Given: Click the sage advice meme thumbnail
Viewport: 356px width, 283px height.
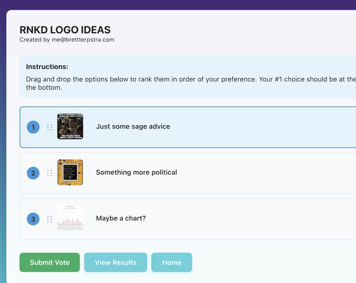Looking at the screenshot, I should tap(69, 126).
